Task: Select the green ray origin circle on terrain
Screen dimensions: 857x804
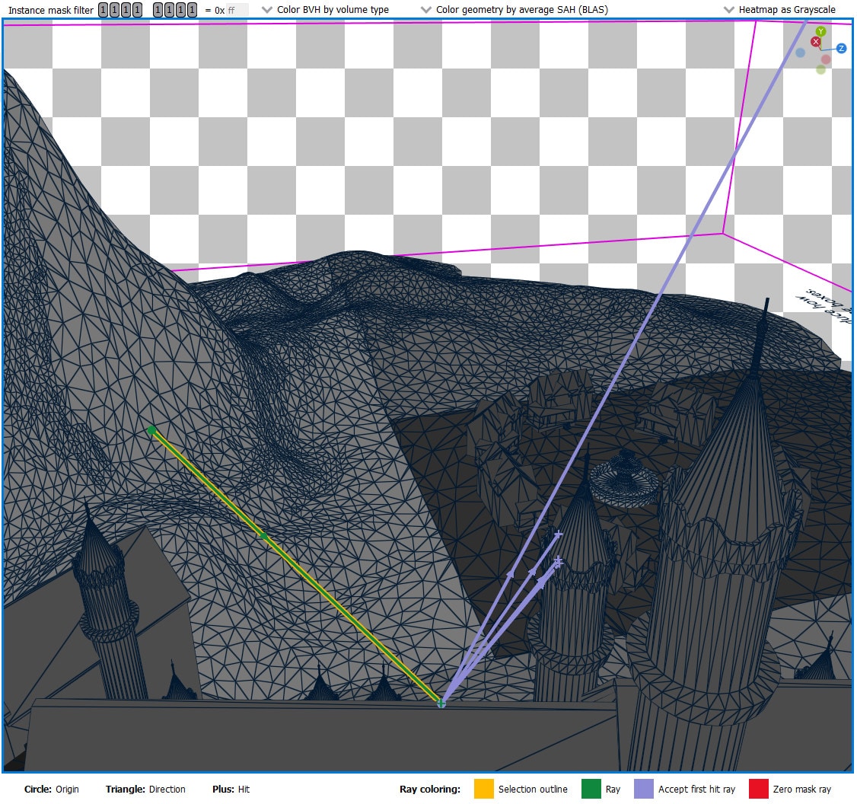Action: [151, 431]
